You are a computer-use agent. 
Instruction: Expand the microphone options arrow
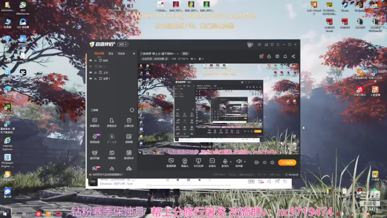tap(231, 162)
